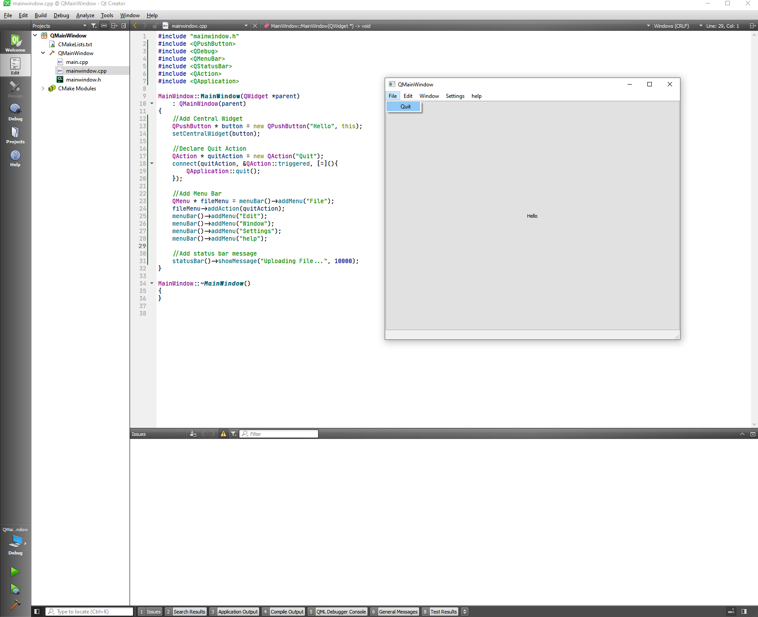This screenshot has height=617, width=758.
Task: Open the Welcome mode
Action: click(15, 43)
